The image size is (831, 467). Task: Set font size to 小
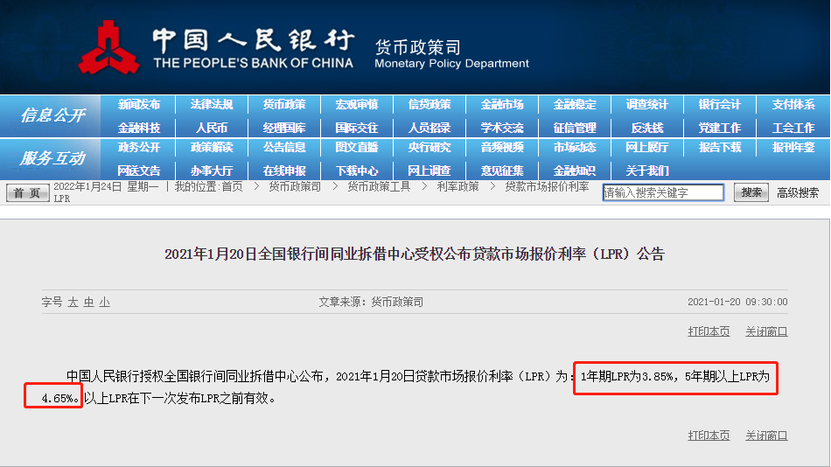(x=104, y=302)
